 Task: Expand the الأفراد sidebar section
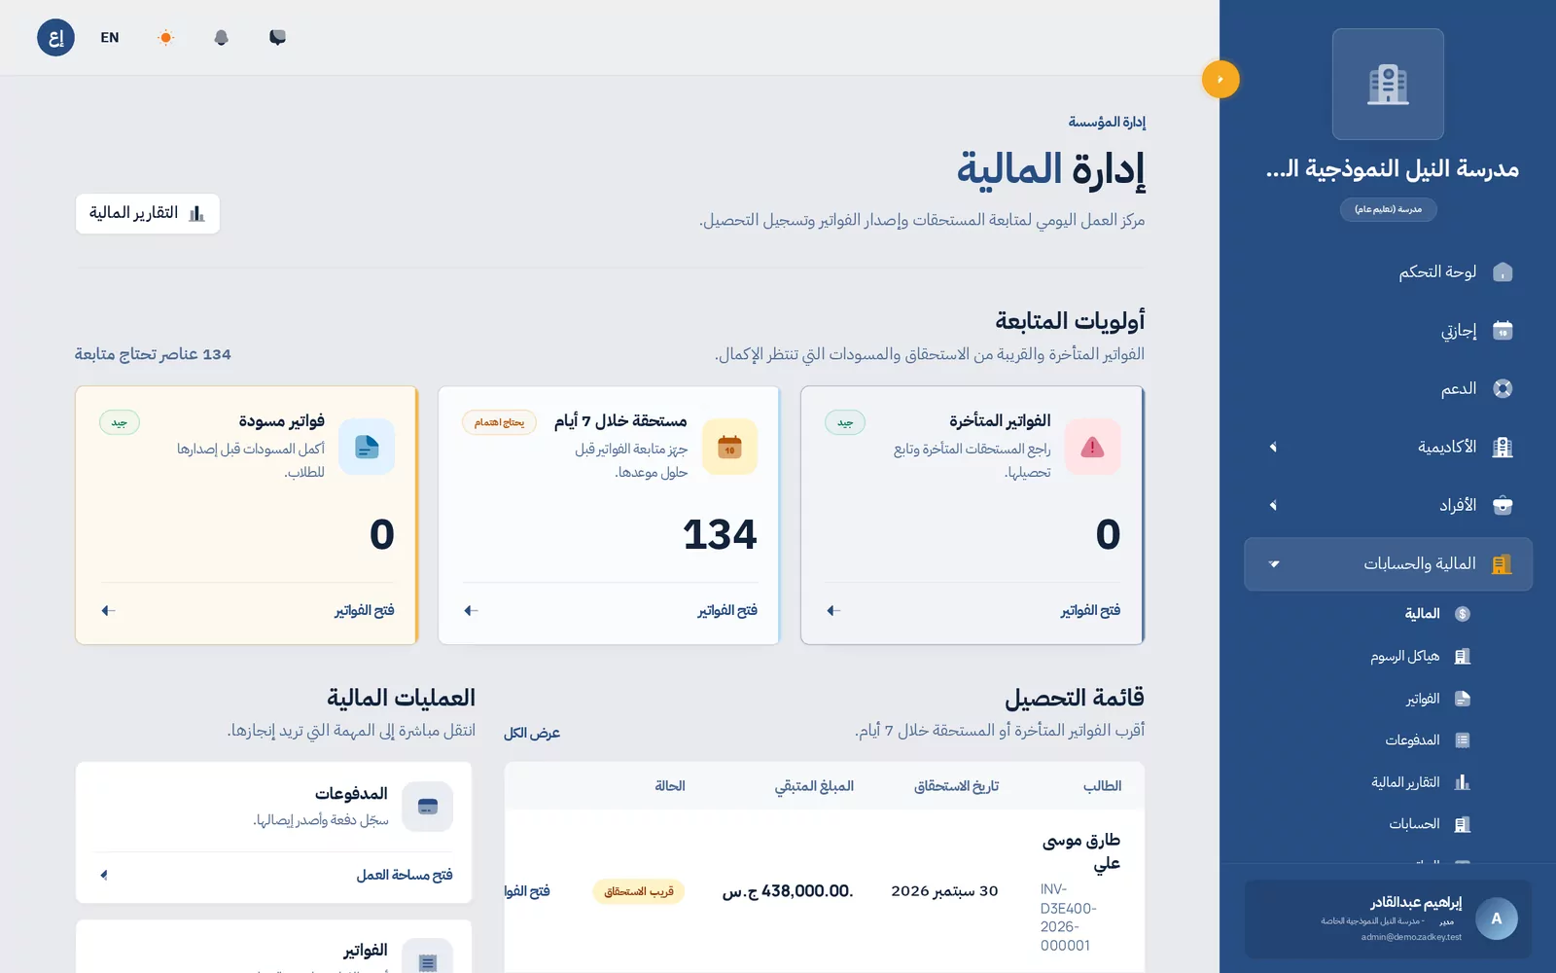point(1388,505)
